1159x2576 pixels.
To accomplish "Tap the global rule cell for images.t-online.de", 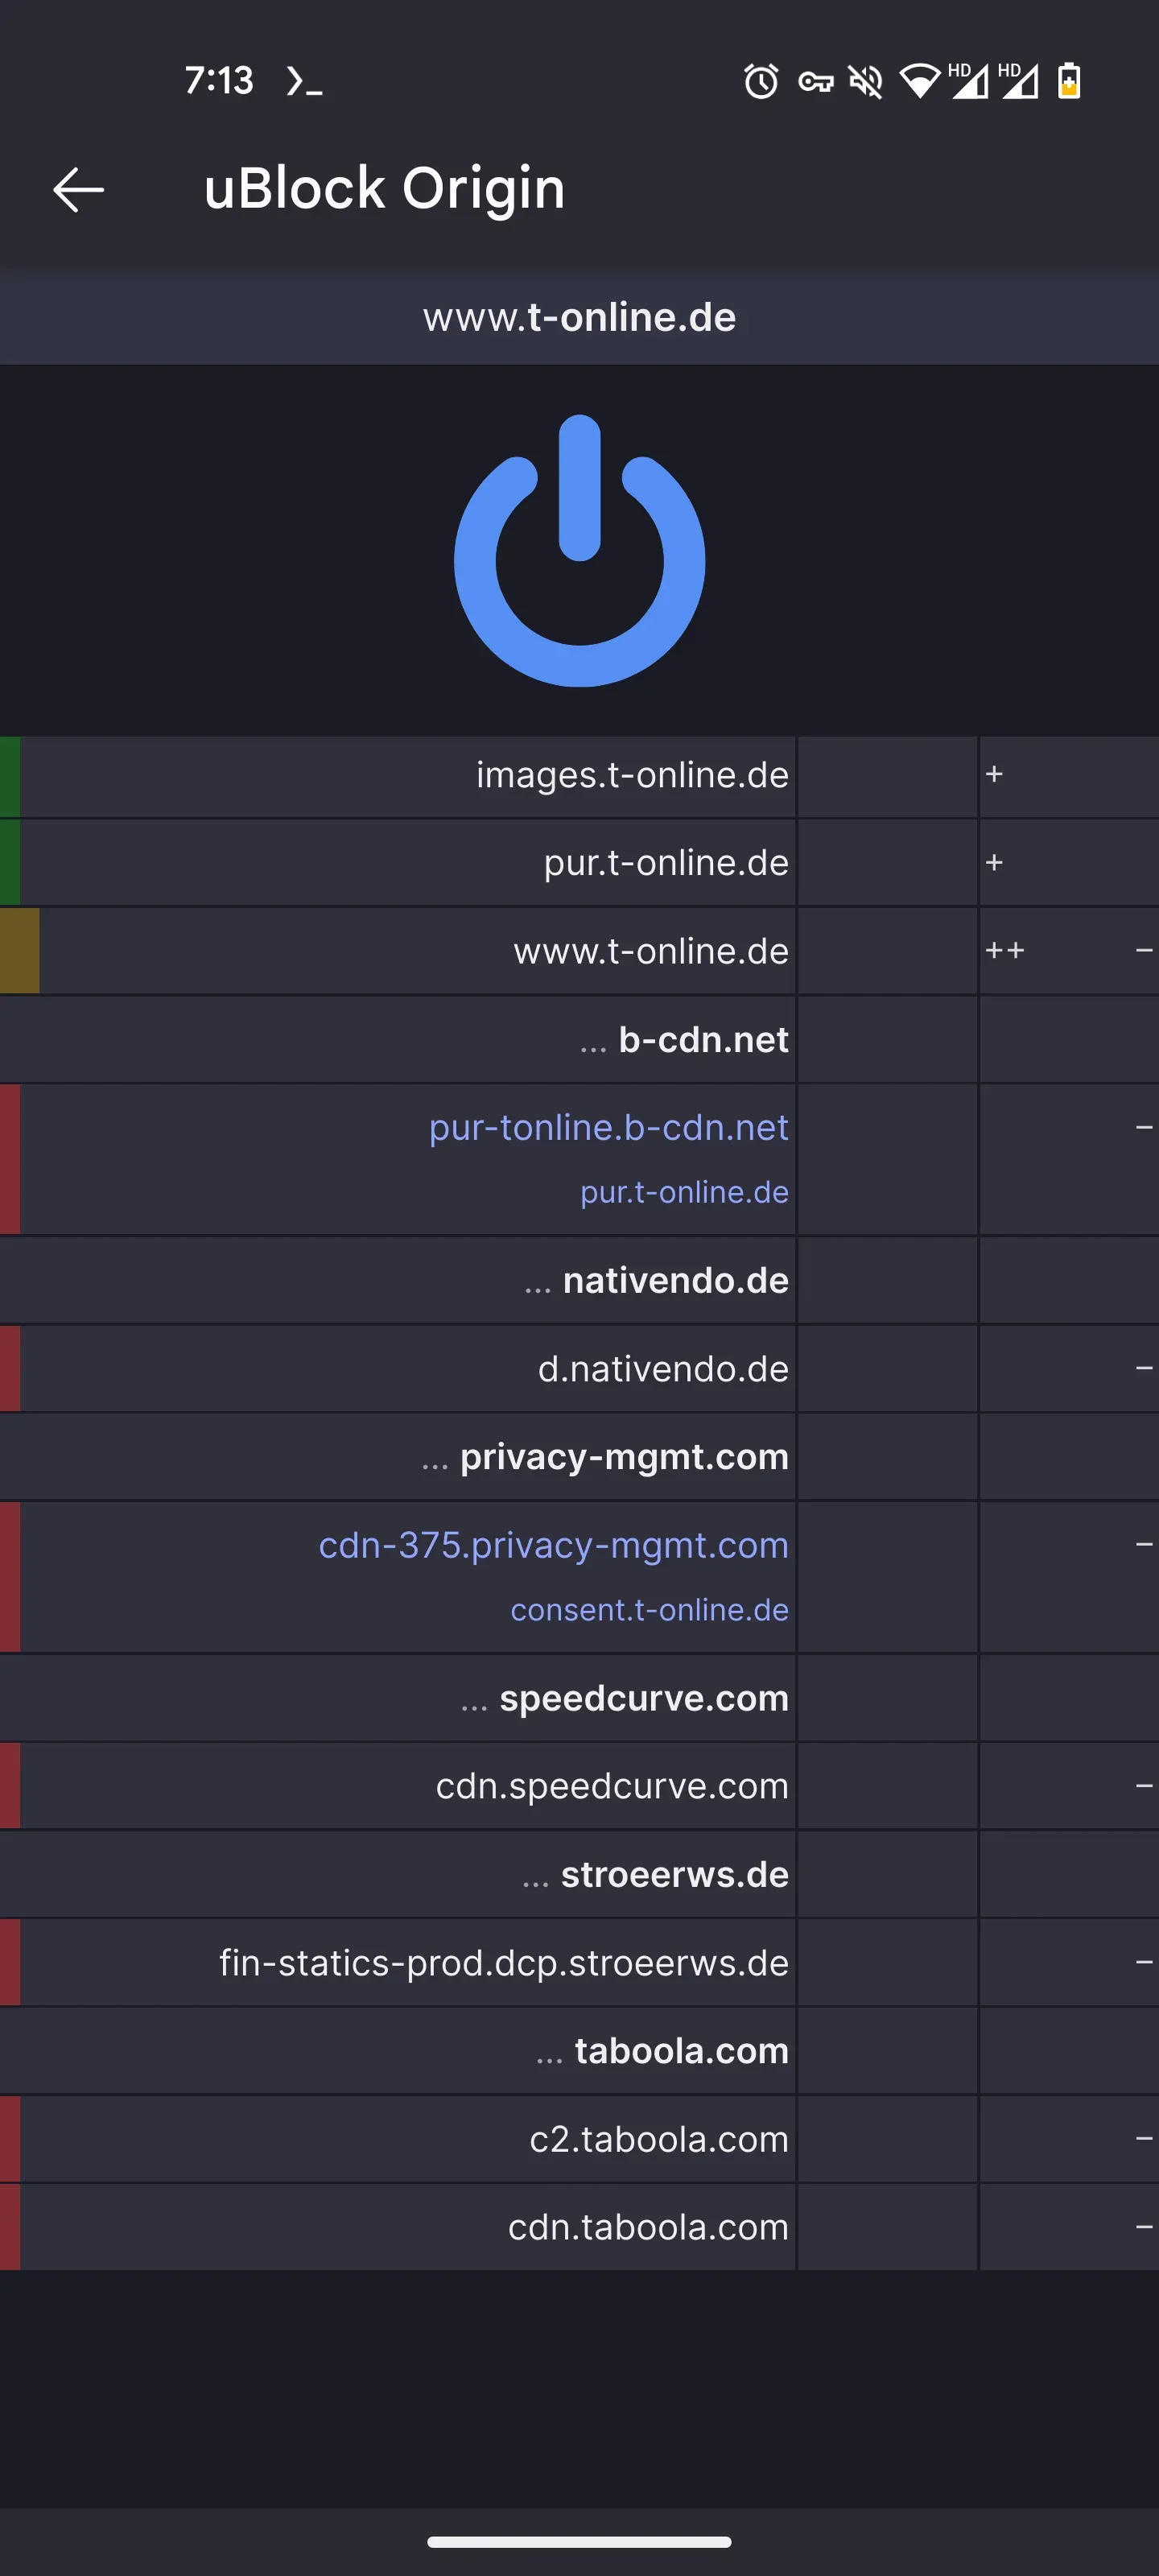I will point(887,776).
